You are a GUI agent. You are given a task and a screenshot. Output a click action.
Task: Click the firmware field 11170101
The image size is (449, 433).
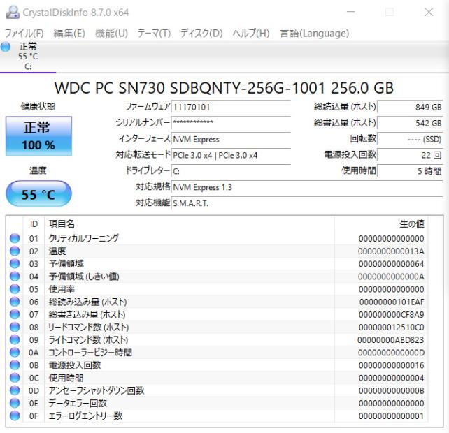pos(231,108)
